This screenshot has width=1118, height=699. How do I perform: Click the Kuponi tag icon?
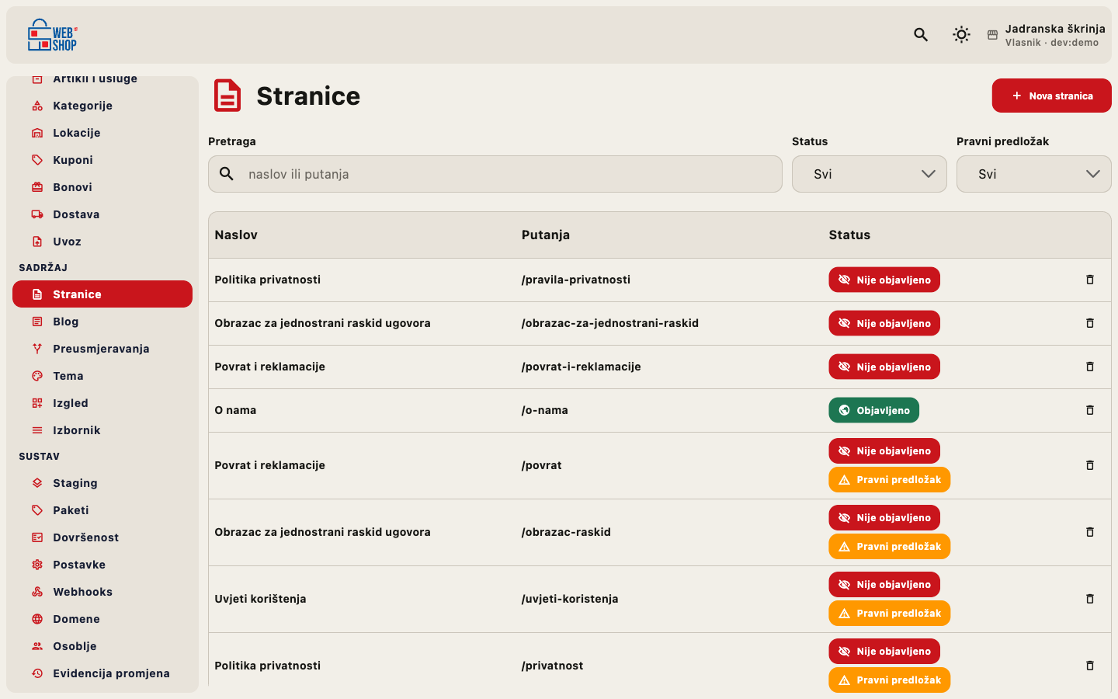(x=37, y=160)
